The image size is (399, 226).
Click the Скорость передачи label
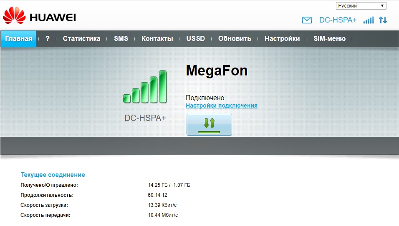point(45,215)
